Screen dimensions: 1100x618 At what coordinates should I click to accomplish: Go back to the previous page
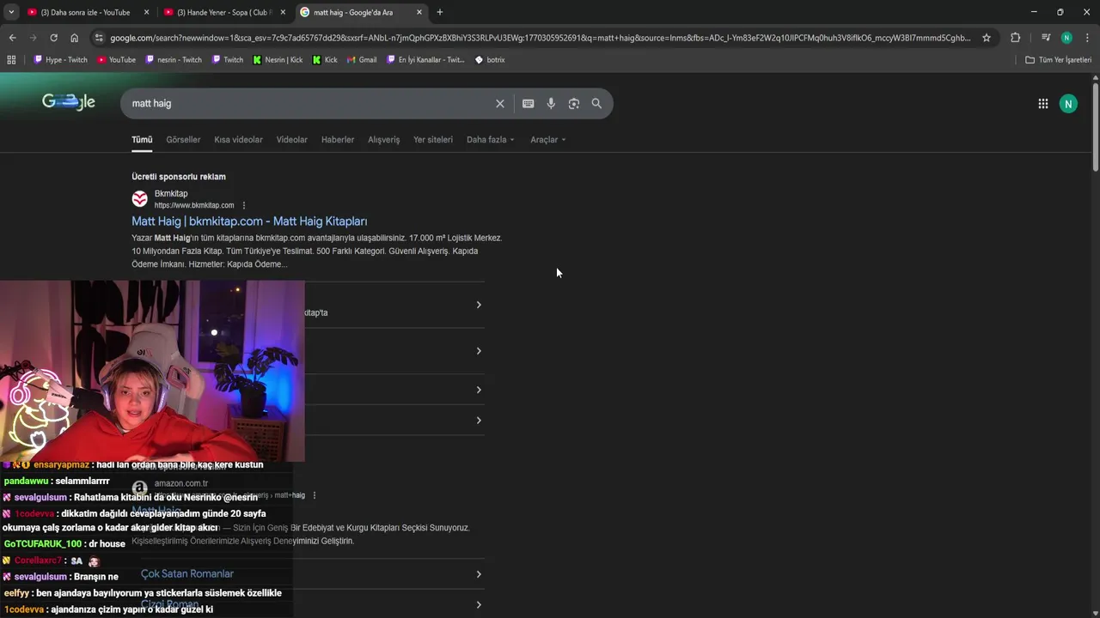point(12,38)
